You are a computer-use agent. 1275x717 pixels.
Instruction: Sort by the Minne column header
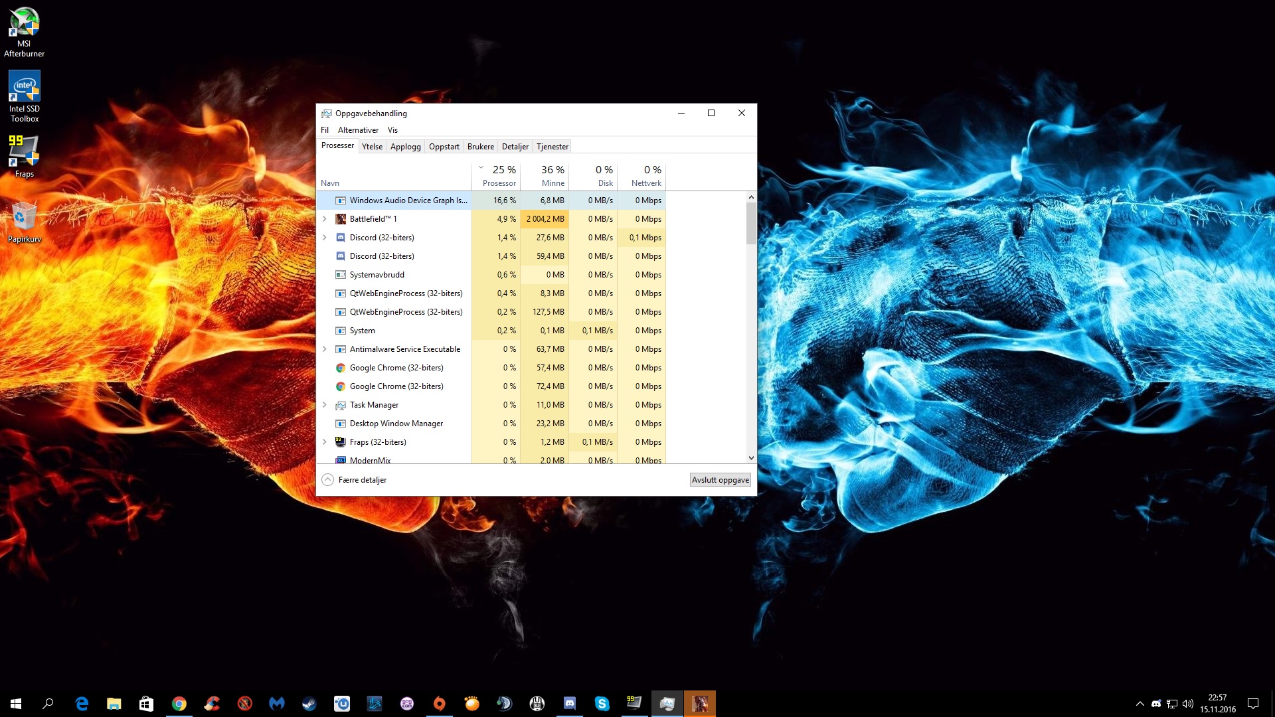click(545, 177)
